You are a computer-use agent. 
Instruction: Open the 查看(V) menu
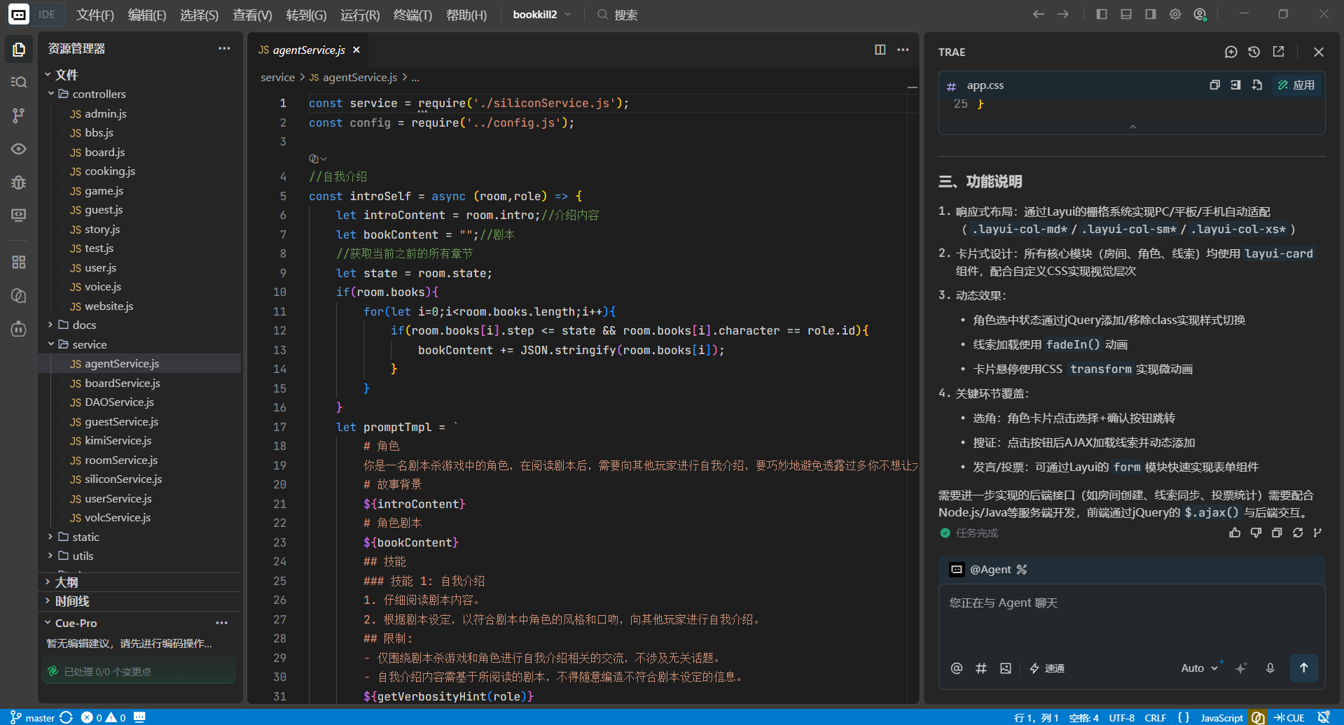point(252,15)
